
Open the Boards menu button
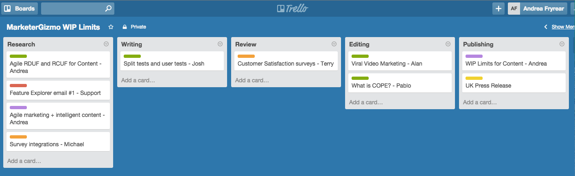click(20, 8)
